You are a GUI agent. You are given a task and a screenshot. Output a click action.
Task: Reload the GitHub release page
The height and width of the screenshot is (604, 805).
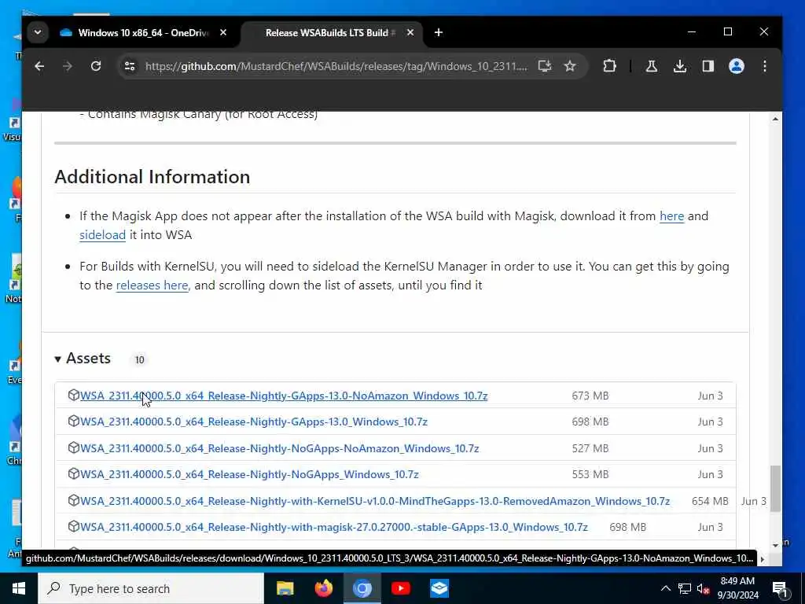coord(96,66)
